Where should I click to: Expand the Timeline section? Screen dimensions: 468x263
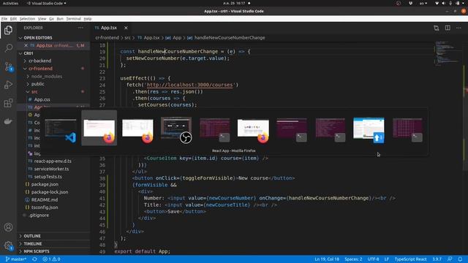click(x=53, y=243)
